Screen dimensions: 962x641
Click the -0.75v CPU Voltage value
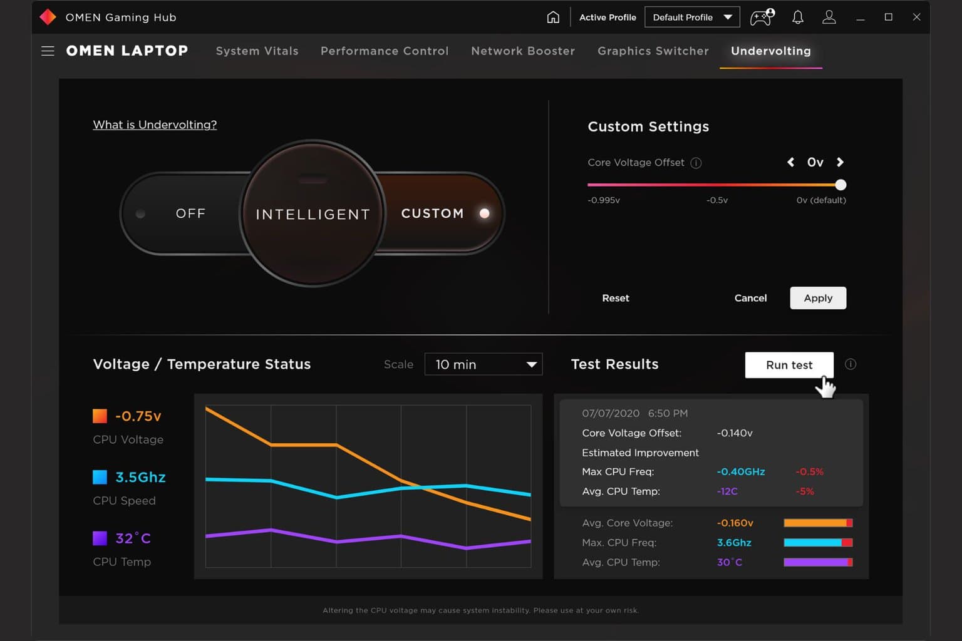(138, 416)
